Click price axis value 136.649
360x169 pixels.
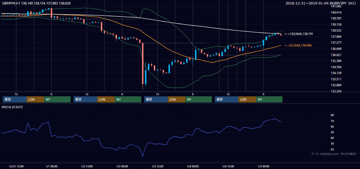(x=336, y=49)
